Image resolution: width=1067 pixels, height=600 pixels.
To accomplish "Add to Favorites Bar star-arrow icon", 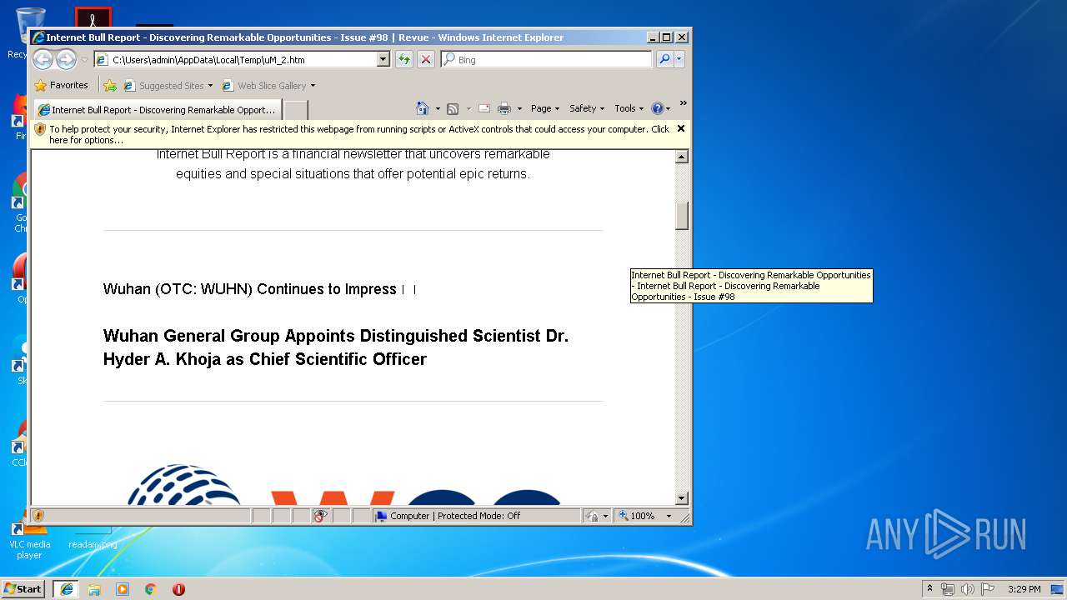I will (110, 85).
